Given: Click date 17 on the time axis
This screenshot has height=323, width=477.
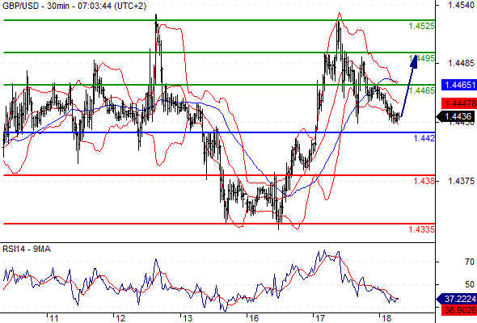Looking at the screenshot, I should (x=320, y=318).
